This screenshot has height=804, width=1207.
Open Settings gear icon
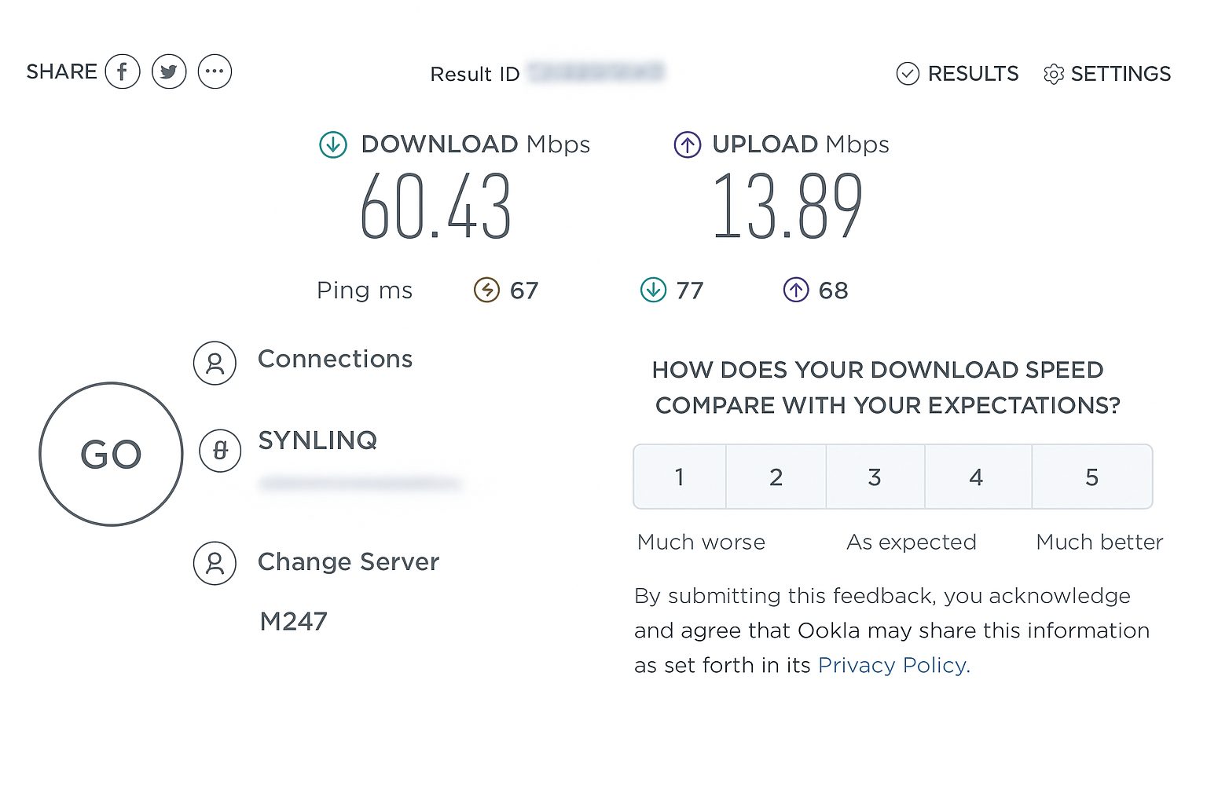[x=1054, y=74]
